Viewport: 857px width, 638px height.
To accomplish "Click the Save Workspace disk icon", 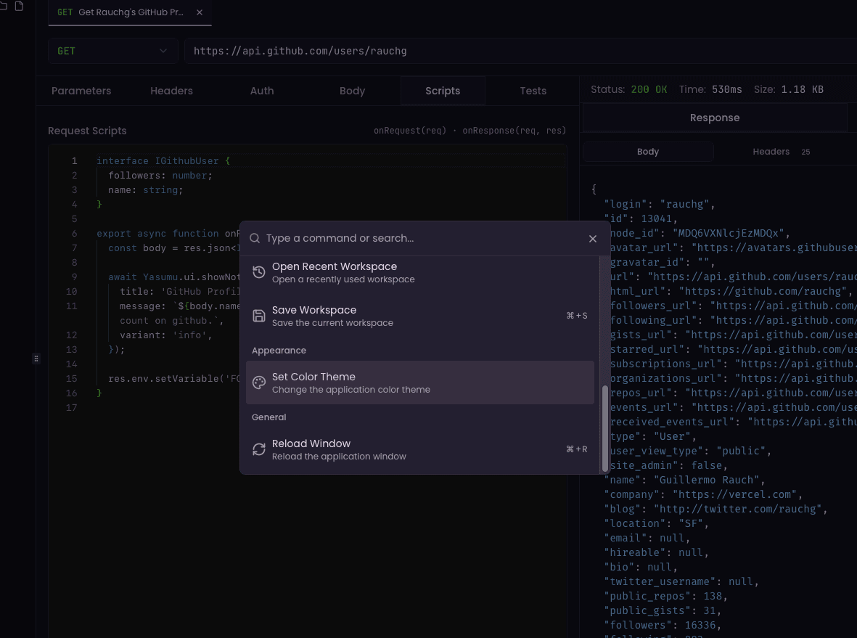I will pyautogui.click(x=259, y=316).
